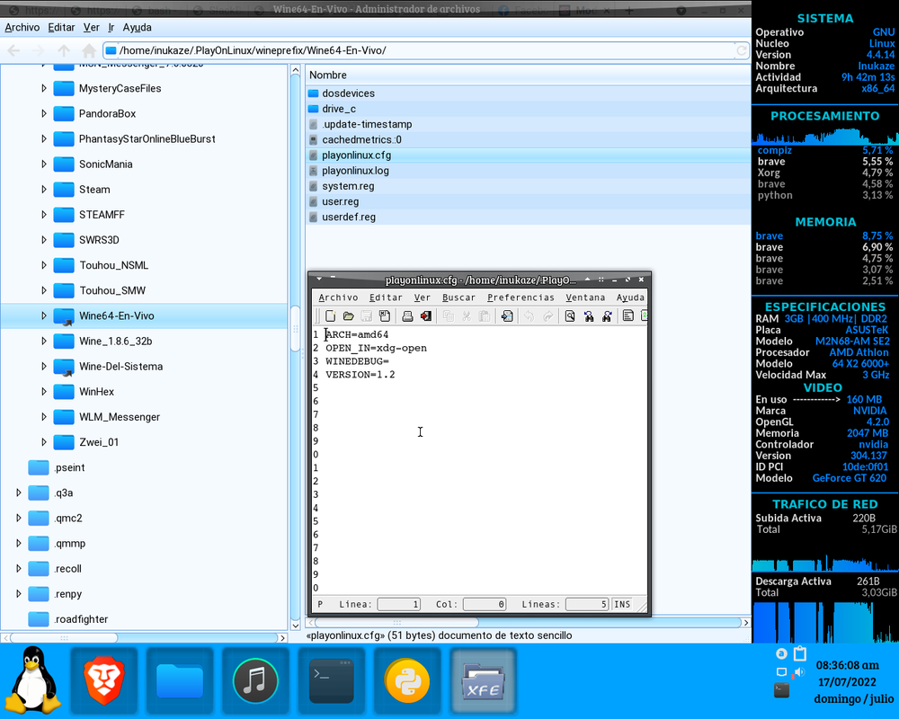
Task: Click the Col number field in the editor status bar
Action: 485,604
